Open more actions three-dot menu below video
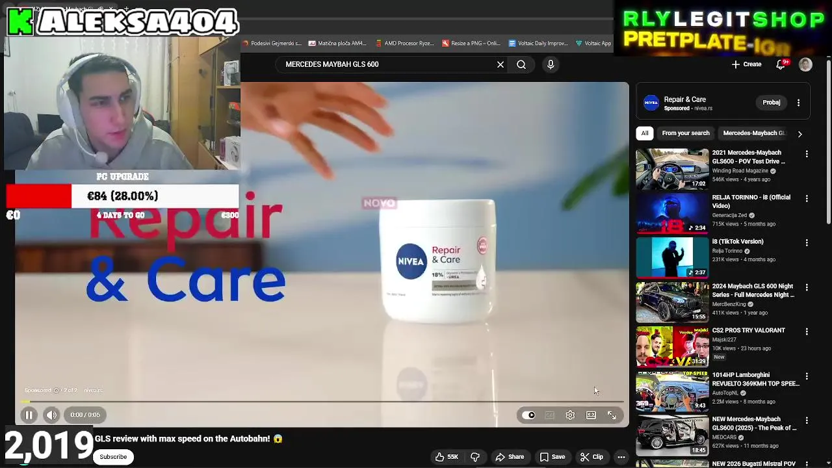 (x=621, y=457)
